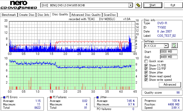
Task: Click the blue PI Errors legend square
Action: click(x=4, y=97)
